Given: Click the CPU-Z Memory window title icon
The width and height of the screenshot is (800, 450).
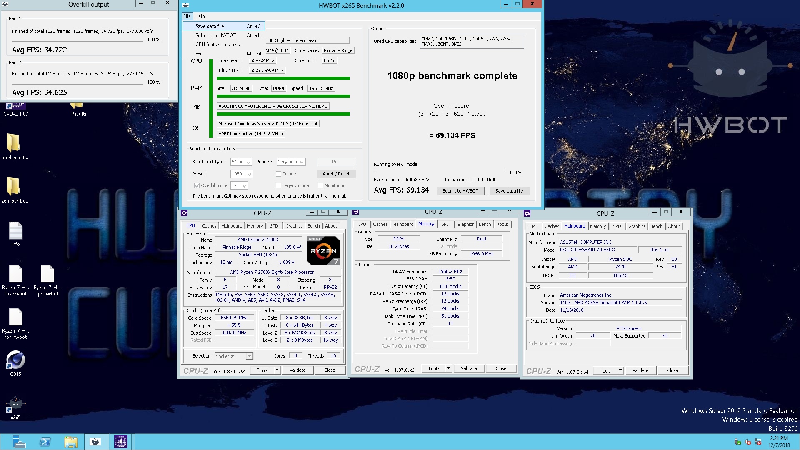Looking at the screenshot, I should tap(355, 212).
